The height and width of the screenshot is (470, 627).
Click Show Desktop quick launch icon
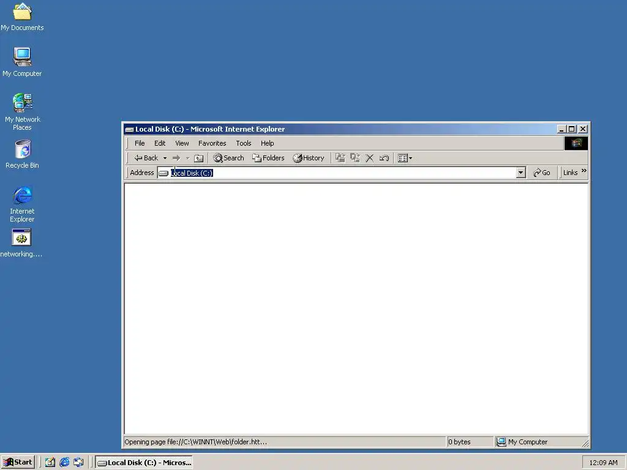(50, 463)
